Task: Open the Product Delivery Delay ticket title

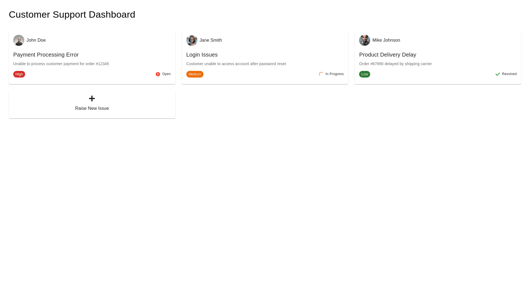Action: click(387, 55)
